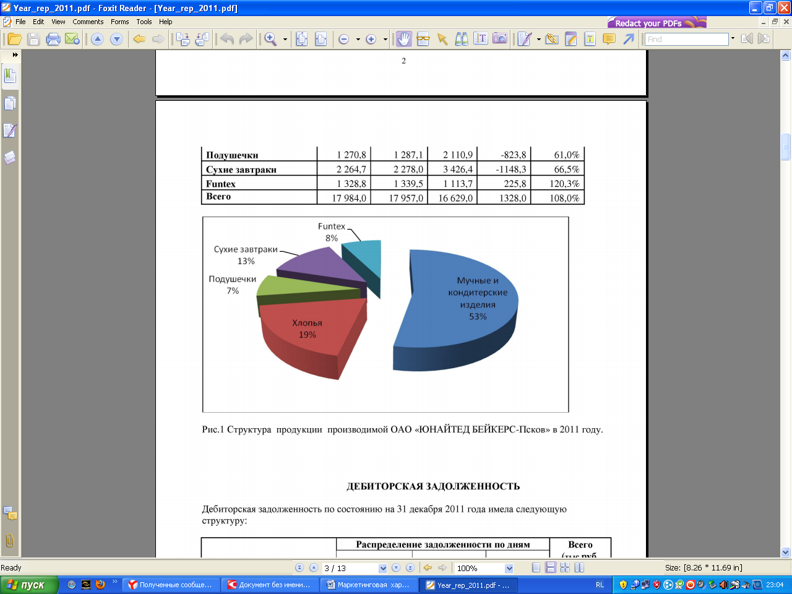Click Find Previous button next to search
Image resolution: width=792 pixels, height=594 pixels.
pyautogui.click(x=747, y=39)
